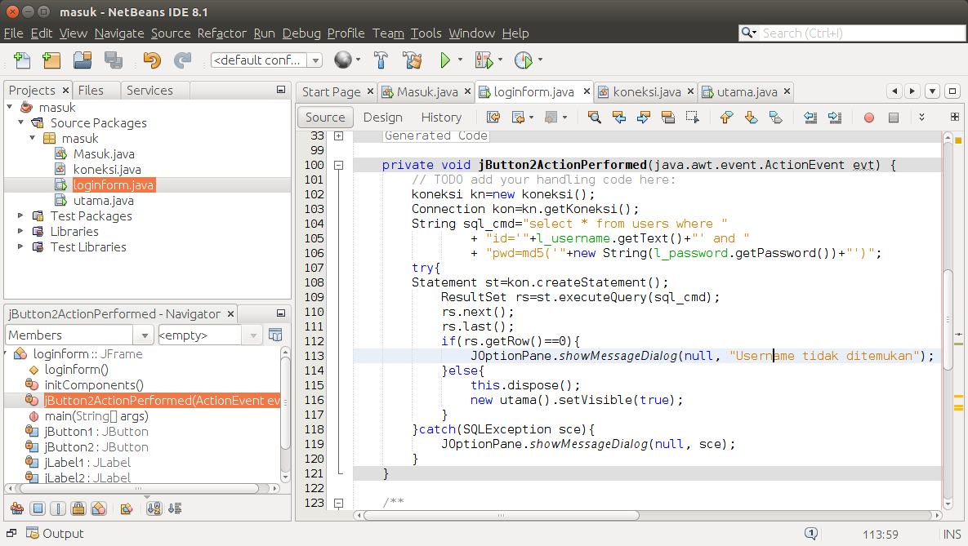The height and width of the screenshot is (546, 968).
Task: Click the Save All icon
Action: (x=113, y=60)
